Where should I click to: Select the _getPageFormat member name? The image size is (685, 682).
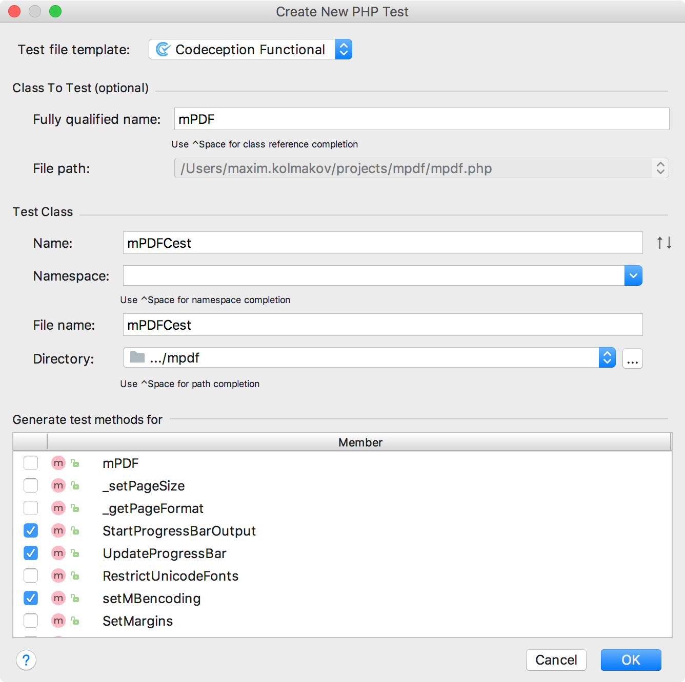153,508
